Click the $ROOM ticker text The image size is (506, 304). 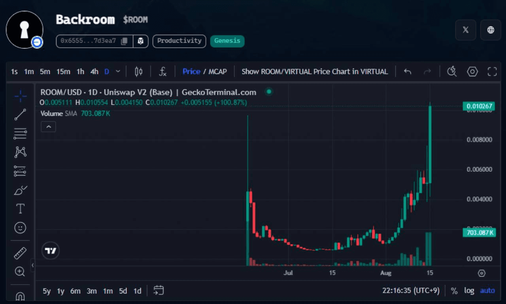coord(135,20)
